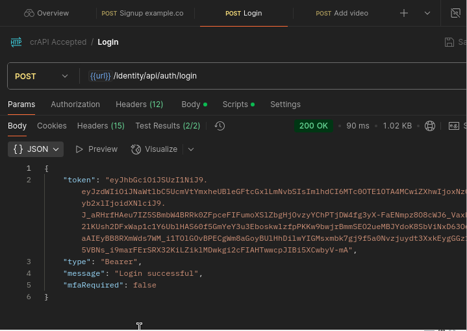
Task: Click the Save disk icon
Action: click(x=449, y=42)
